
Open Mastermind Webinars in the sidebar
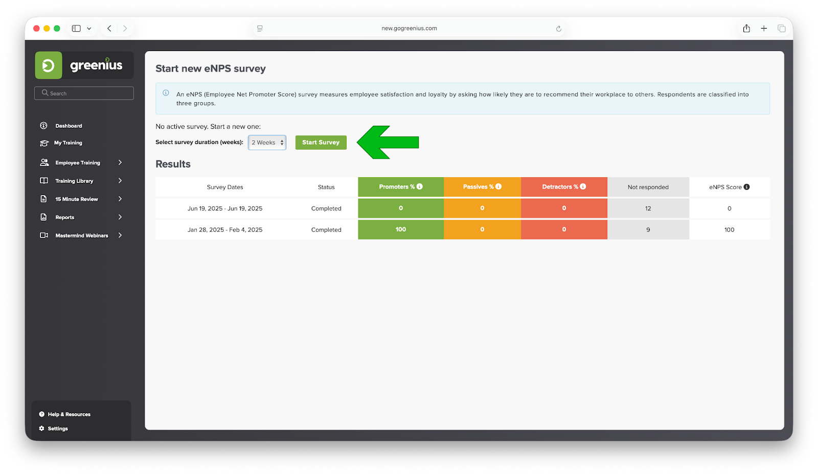pyautogui.click(x=82, y=235)
